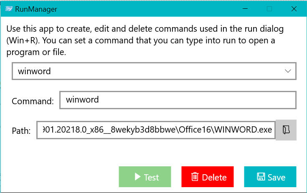Click into the Path text field
307x193 pixels.
click(x=156, y=130)
